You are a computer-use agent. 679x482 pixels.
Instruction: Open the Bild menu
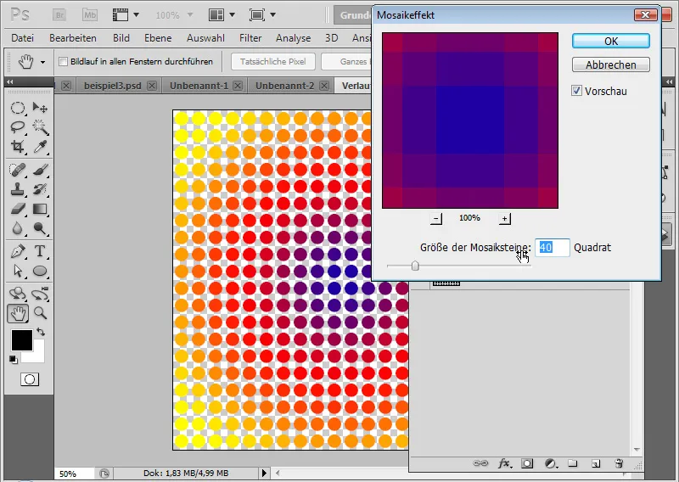(x=121, y=38)
